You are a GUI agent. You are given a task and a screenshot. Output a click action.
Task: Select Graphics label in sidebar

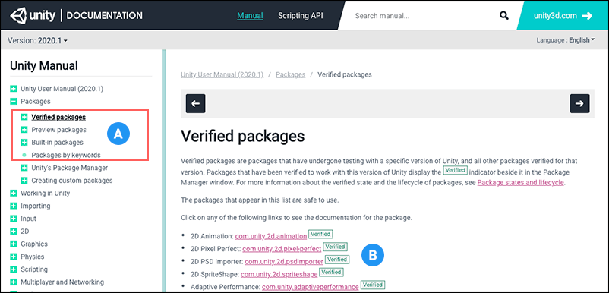click(34, 244)
